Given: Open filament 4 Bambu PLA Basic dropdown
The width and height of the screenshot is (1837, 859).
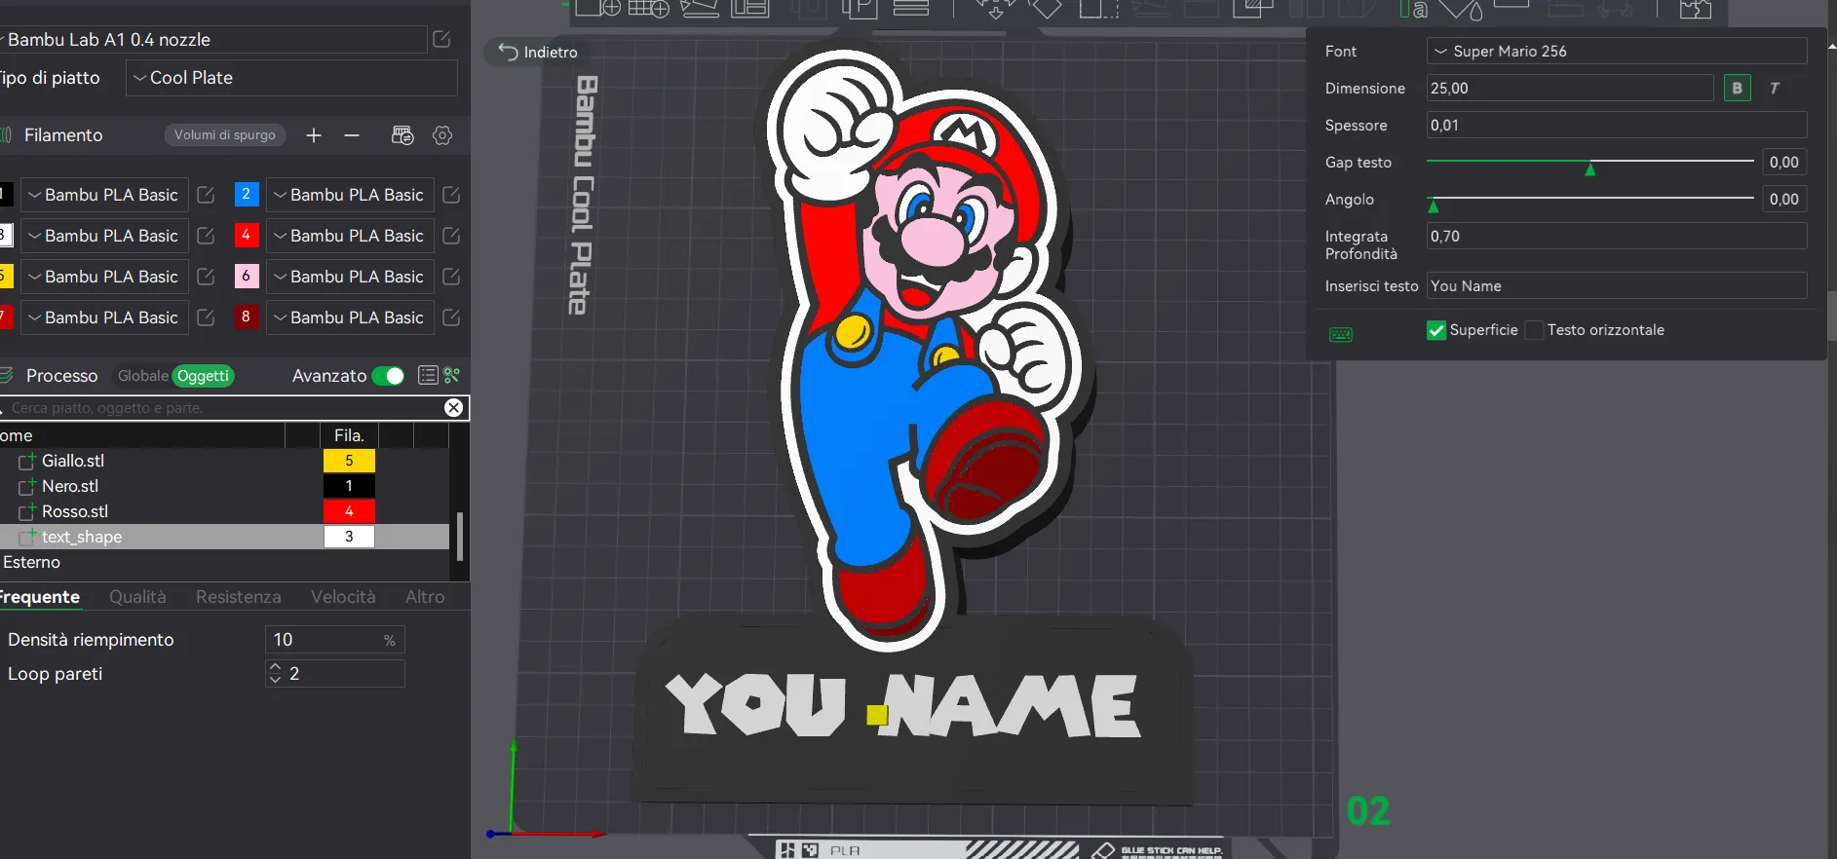Looking at the screenshot, I should (x=350, y=236).
